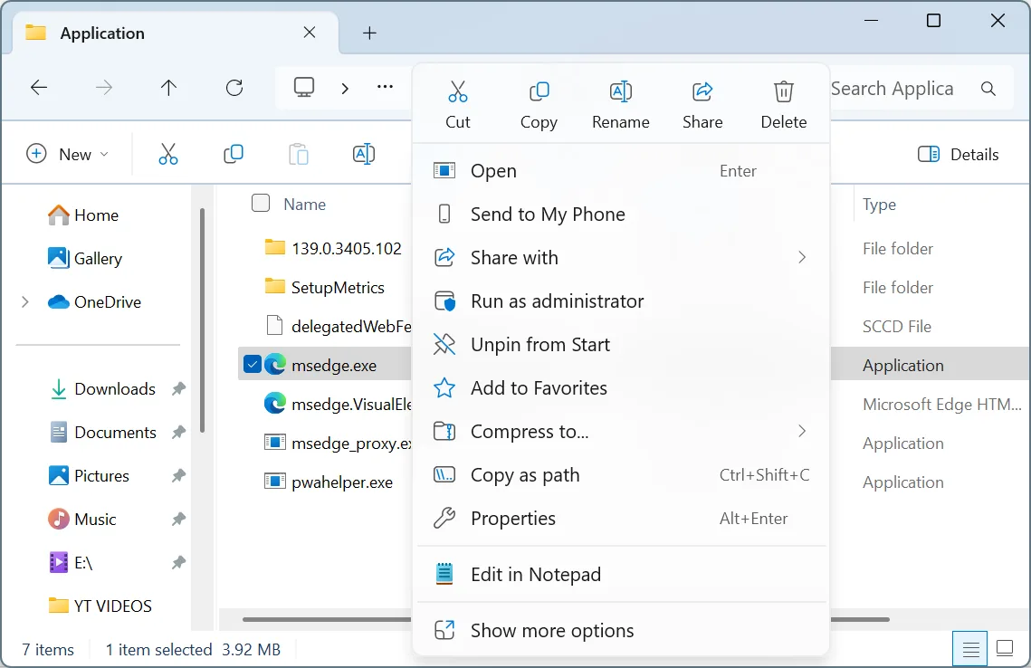Select Send to My Phone
This screenshot has width=1031, height=668.
point(621,214)
